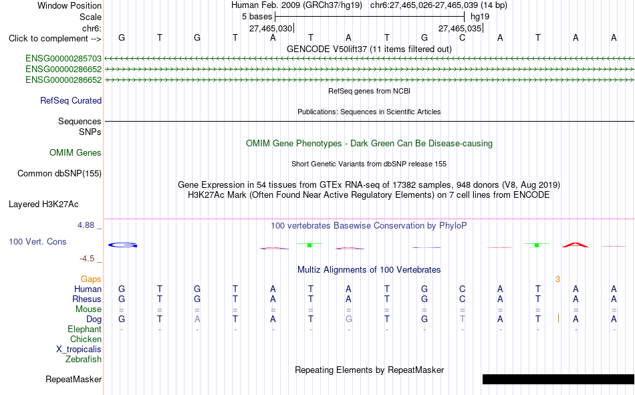Image resolution: width=635 pixels, height=395 pixels.
Task: Select the Human species label
Action: pos(88,289)
